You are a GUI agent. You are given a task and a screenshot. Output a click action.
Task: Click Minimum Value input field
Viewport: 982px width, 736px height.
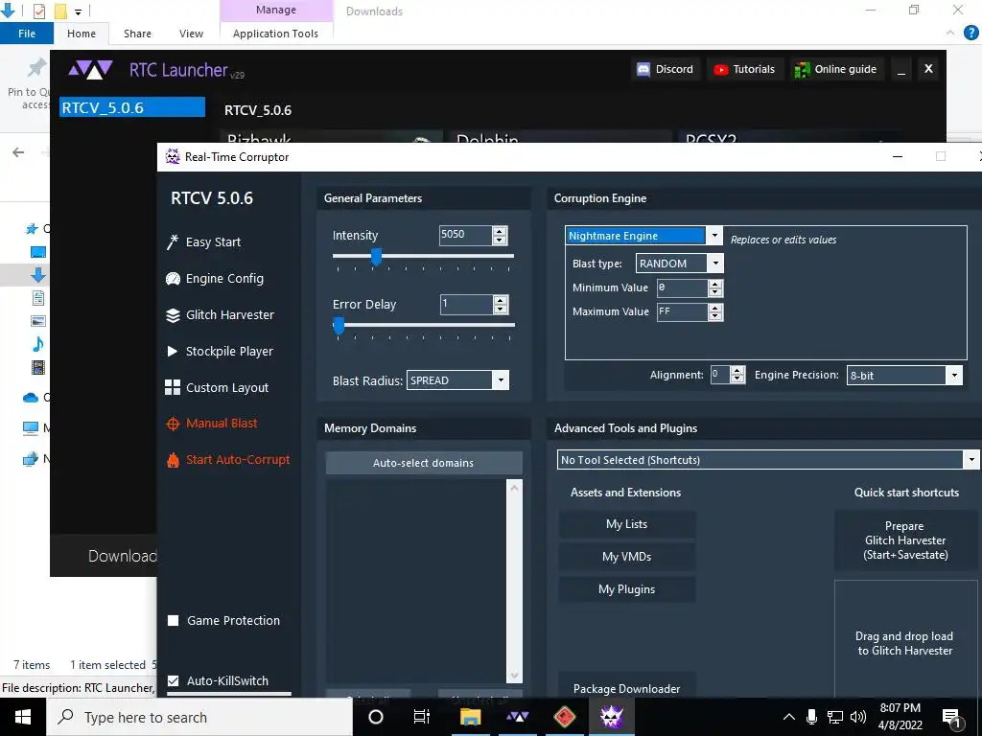pos(682,287)
